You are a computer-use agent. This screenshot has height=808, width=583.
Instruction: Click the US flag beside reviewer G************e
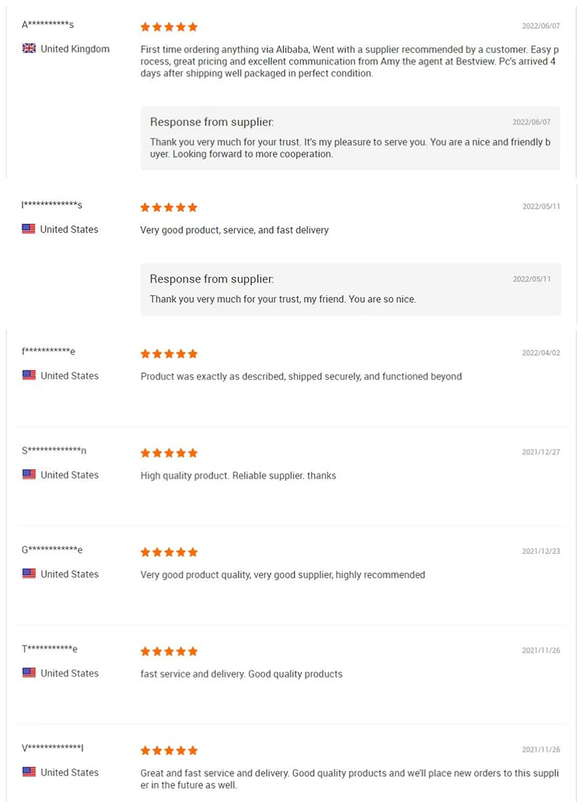[30, 574]
